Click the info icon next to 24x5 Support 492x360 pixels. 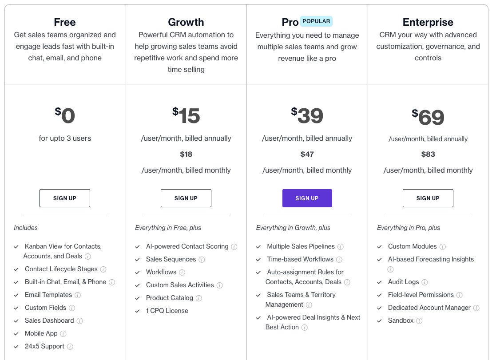pos(70,346)
